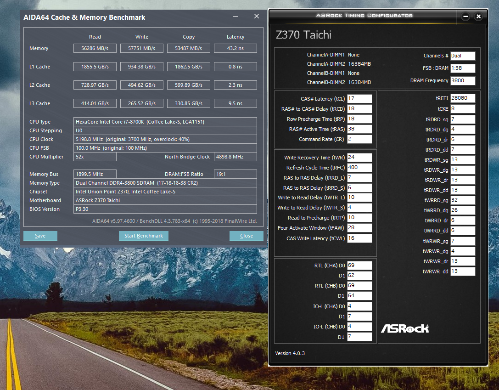Click the Memory Bus 1899.5 MHz field
Image resolution: width=499 pixels, height=390 pixels.
click(95, 174)
